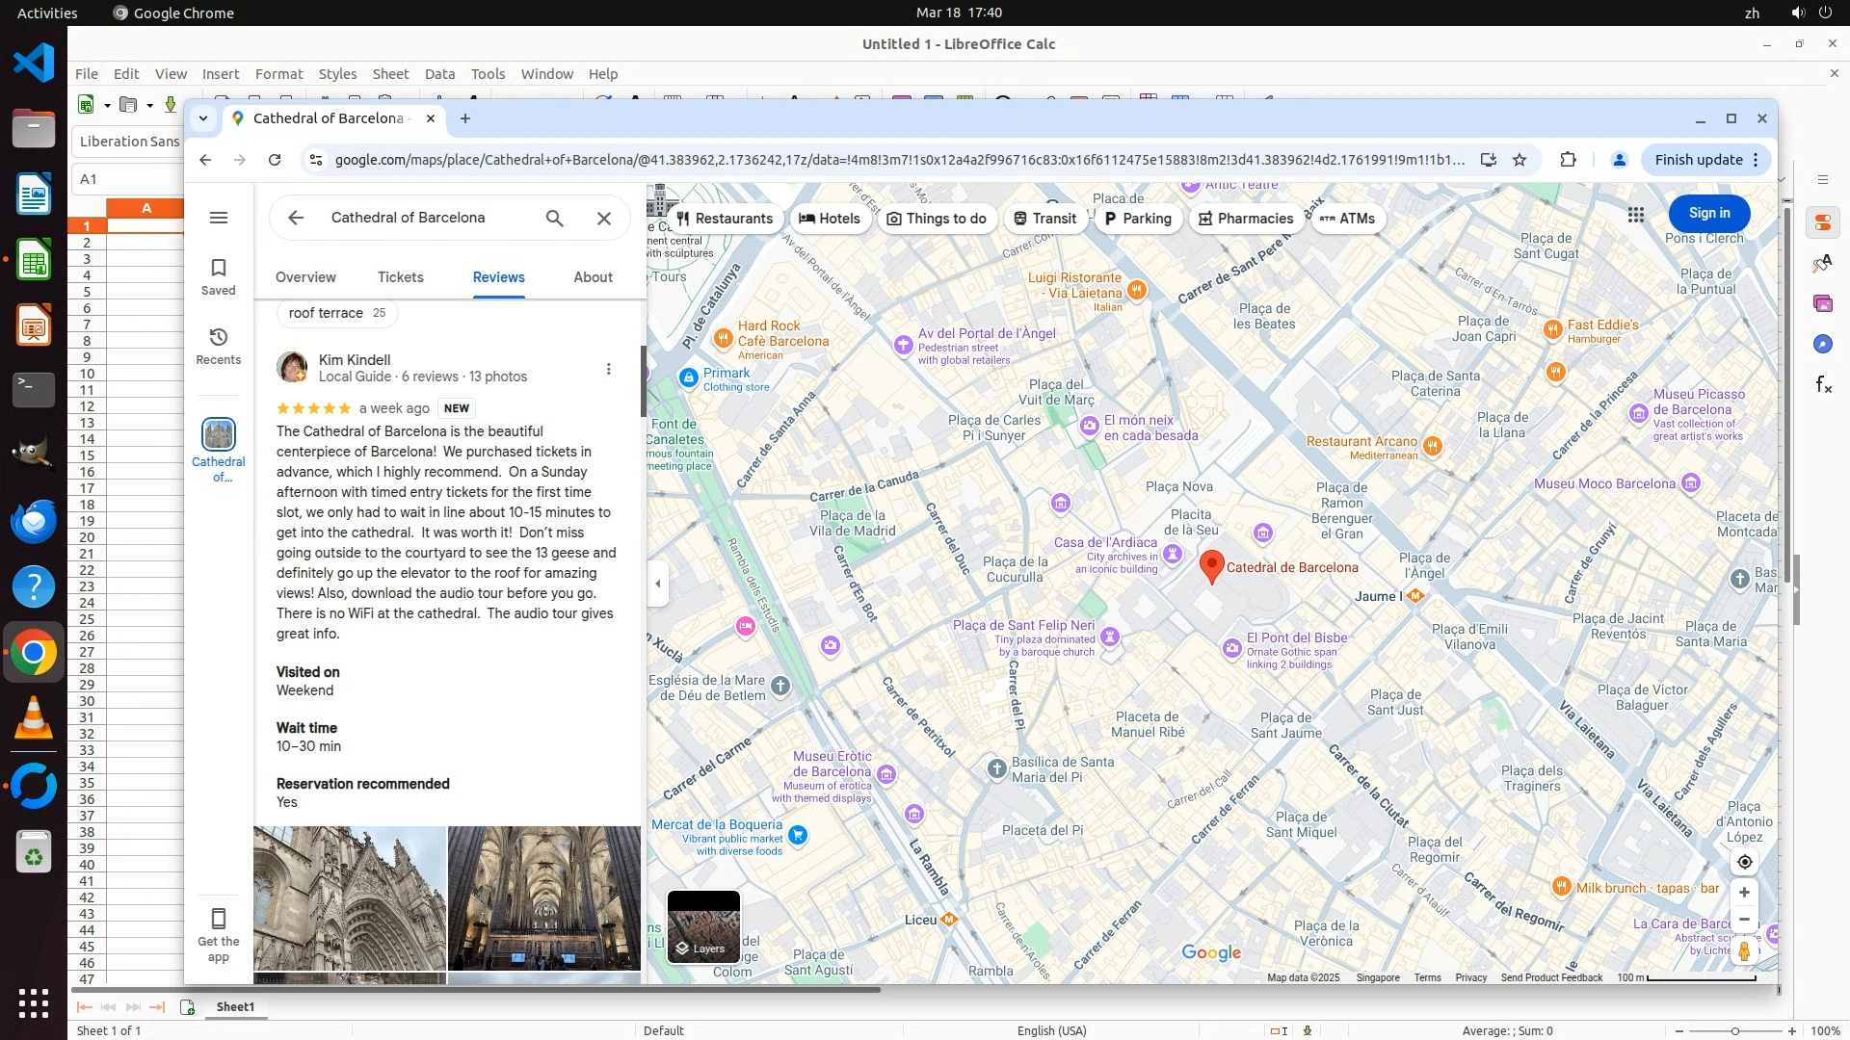This screenshot has width=1850, height=1040.
Task: Collapse the side panel arrow
Action: click(658, 584)
